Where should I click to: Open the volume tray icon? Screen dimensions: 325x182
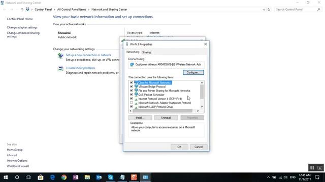click(x=285, y=177)
